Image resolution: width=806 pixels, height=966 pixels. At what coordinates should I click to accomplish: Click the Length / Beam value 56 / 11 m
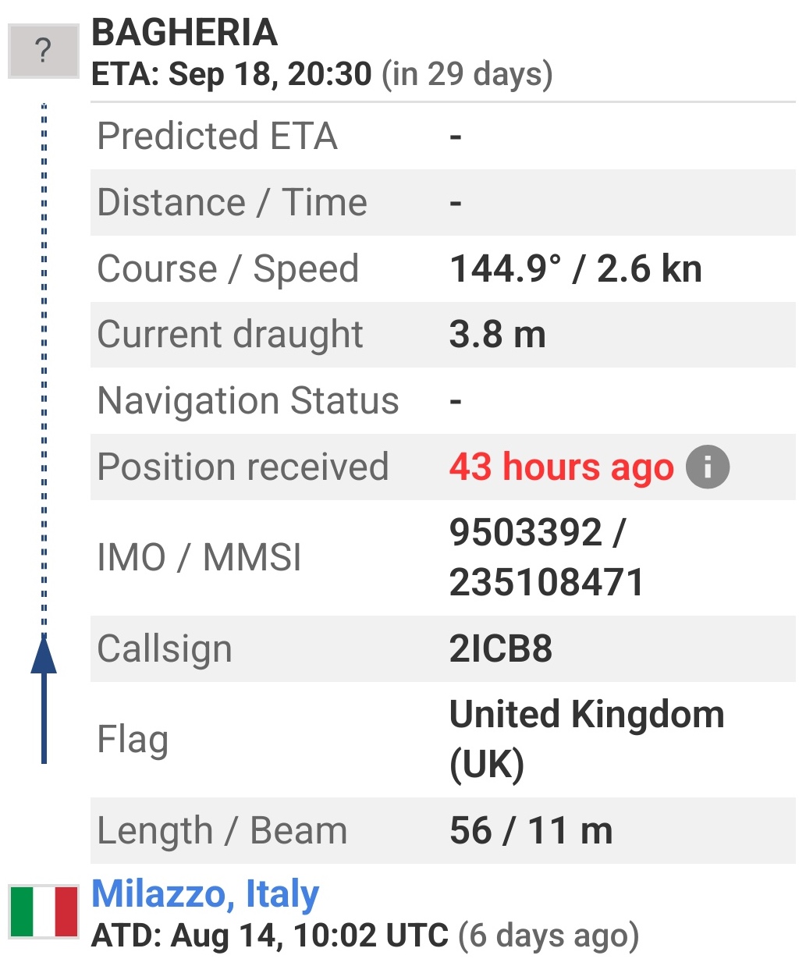(x=531, y=830)
